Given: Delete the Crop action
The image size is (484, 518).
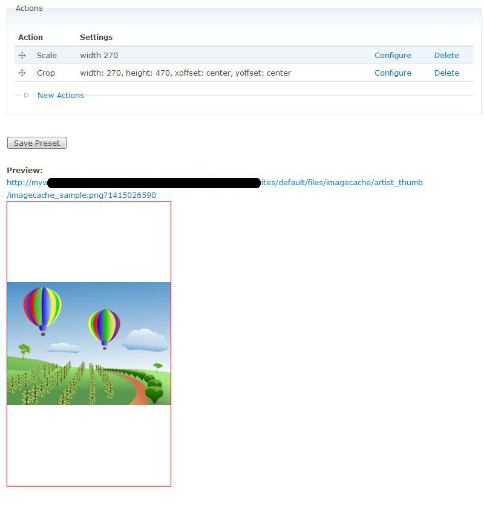Looking at the screenshot, I should (446, 73).
